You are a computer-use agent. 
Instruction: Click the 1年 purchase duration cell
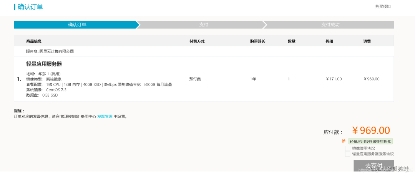click(x=253, y=79)
